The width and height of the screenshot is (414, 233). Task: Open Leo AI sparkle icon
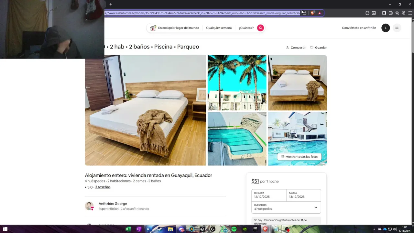pos(397,13)
